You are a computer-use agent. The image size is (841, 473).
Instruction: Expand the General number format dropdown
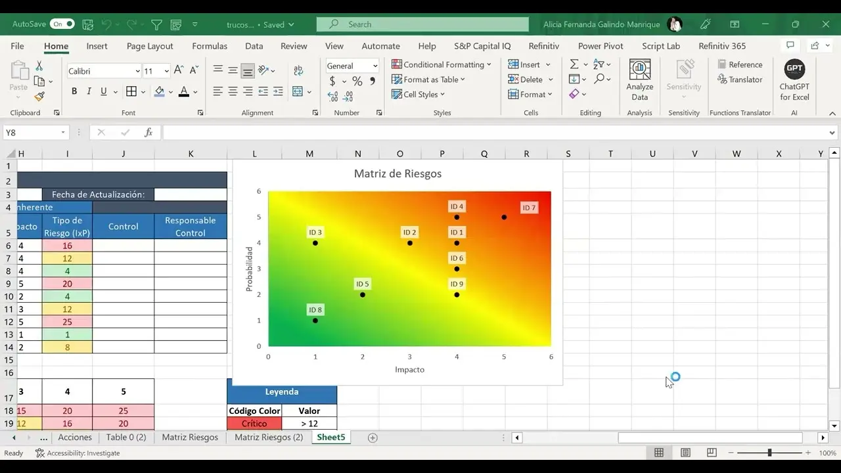[x=375, y=66]
